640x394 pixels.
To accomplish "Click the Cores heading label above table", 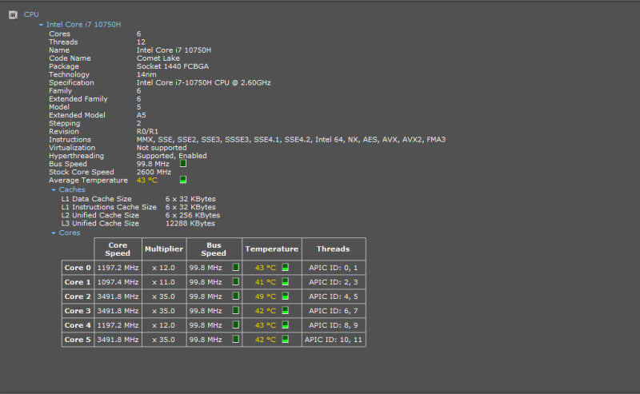I will coord(70,233).
